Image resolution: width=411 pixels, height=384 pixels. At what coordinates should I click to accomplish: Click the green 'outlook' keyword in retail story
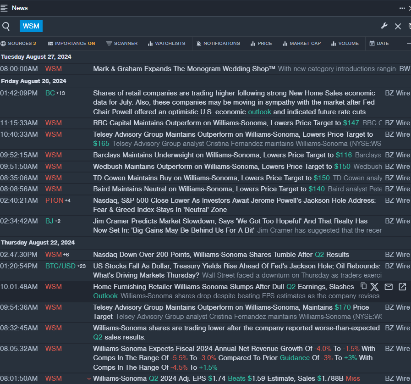[259, 112]
